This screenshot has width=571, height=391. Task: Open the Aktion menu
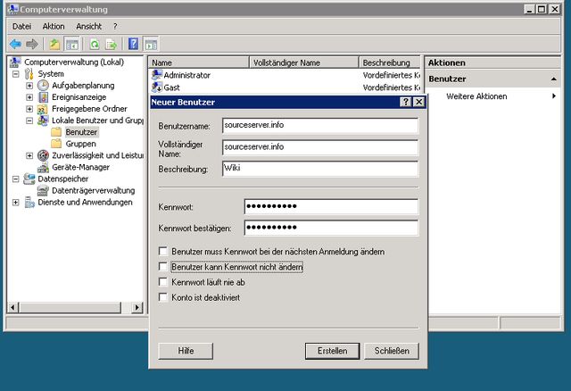coord(54,27)
